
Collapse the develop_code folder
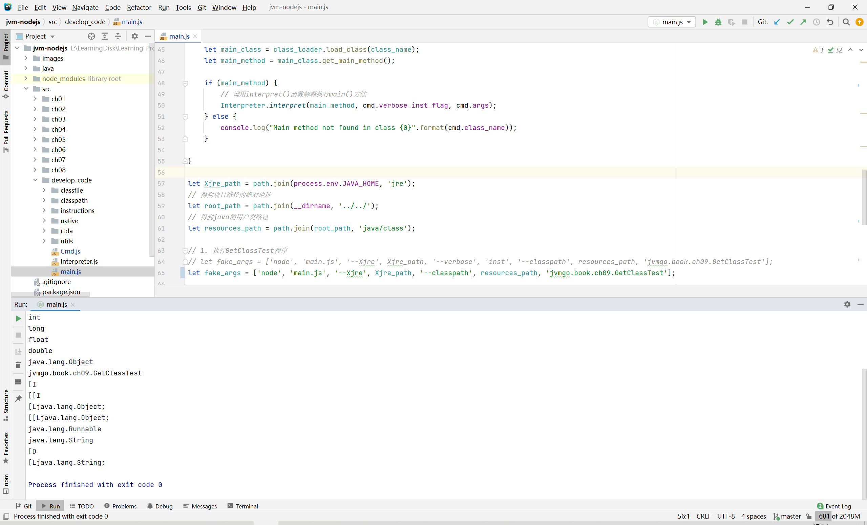tap(35, 180)
